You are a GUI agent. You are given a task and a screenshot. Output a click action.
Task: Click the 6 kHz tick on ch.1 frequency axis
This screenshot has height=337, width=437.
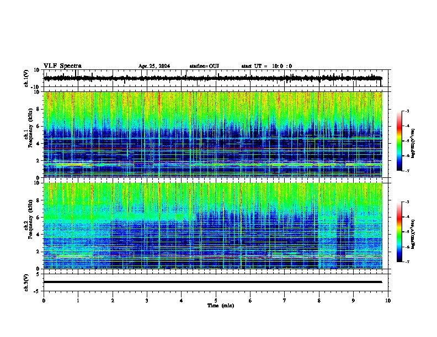tap(39, 126)
